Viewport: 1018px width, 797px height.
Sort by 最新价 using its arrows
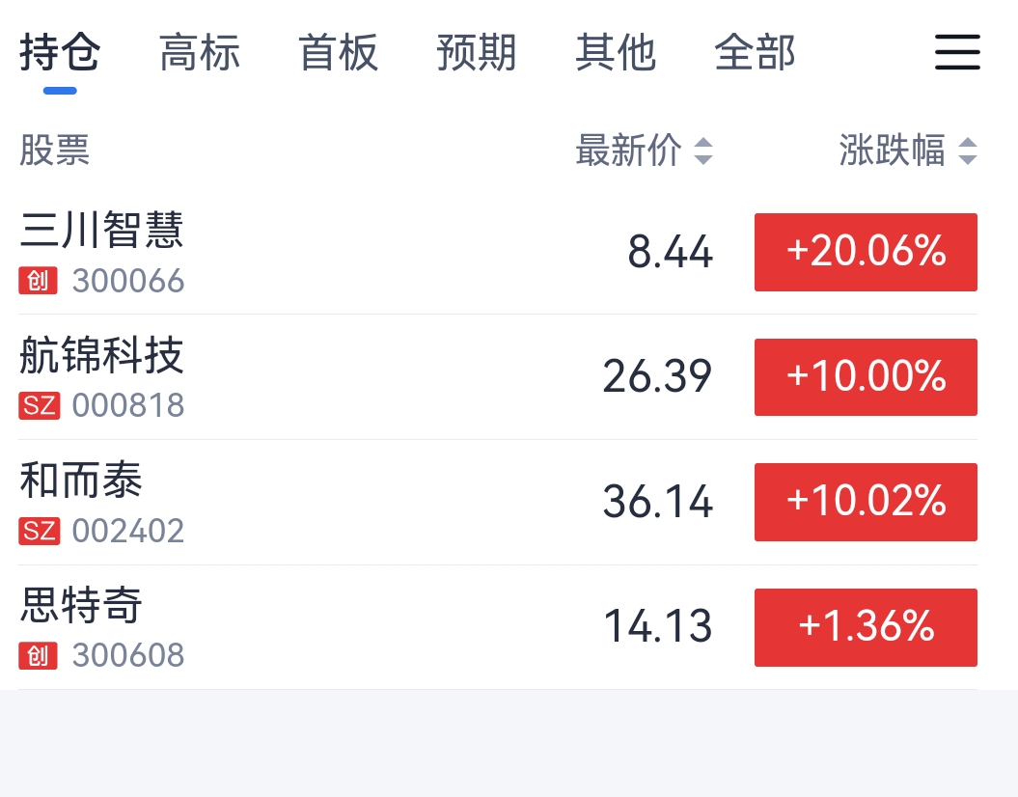[703, 151]
